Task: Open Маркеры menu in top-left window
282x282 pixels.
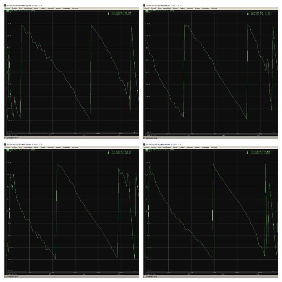Action: click(x=50, y=8)
